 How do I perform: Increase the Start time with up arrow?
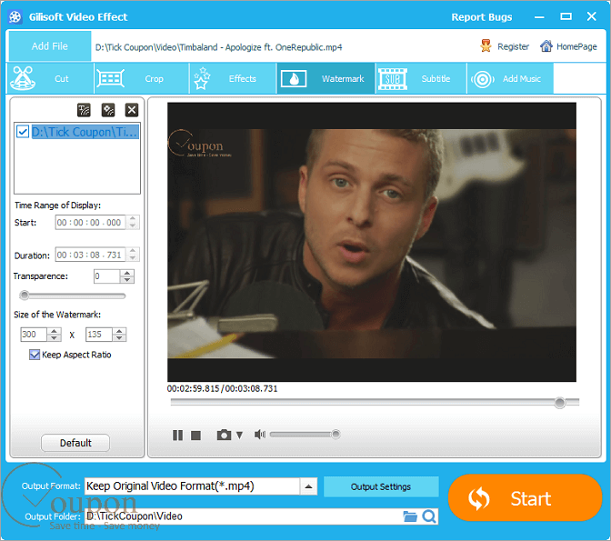click(133, 218)
